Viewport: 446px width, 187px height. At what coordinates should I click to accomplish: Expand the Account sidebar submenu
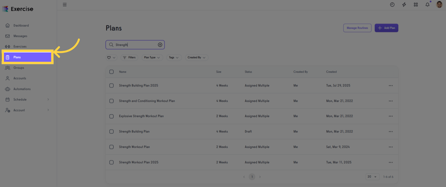pos(48,110)
